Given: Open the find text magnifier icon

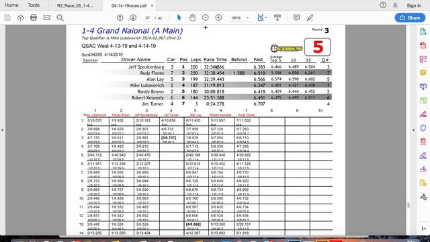Looking at the screenshot, I should tap(60, 18).
